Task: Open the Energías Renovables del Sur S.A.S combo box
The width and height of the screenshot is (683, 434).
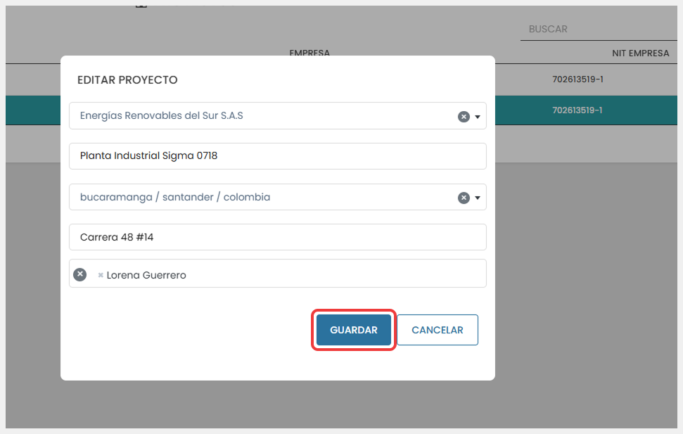Action: click(x=260, y=116)
